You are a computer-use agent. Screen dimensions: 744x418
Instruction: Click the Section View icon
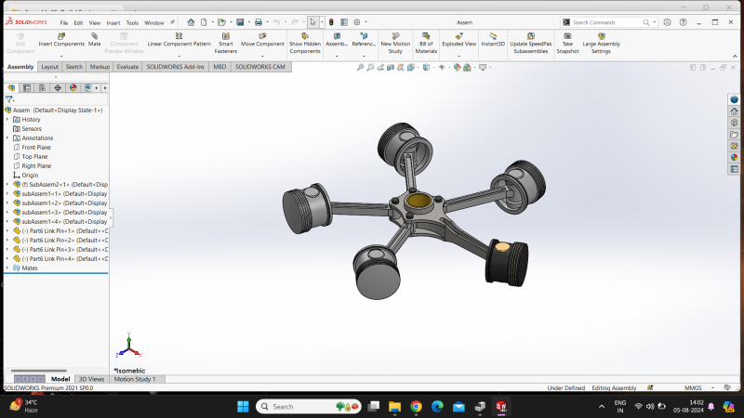coord(391,67)
